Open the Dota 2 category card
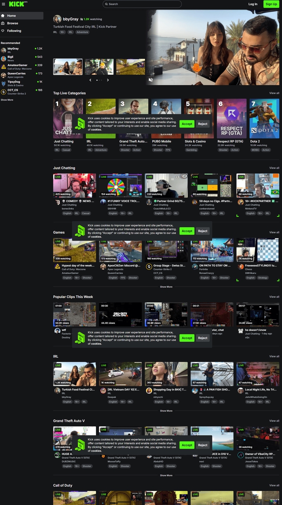This screenshot has height=505, width=282. point(265,118)
